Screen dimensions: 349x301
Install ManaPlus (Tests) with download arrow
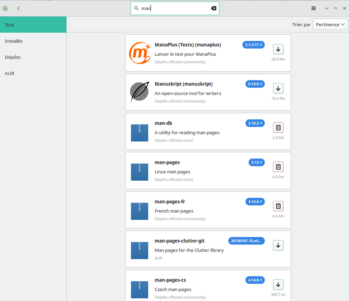coord(278,49)
